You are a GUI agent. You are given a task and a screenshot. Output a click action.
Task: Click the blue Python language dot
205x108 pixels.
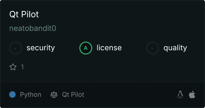pyautogui.click(x=12, y=94)
